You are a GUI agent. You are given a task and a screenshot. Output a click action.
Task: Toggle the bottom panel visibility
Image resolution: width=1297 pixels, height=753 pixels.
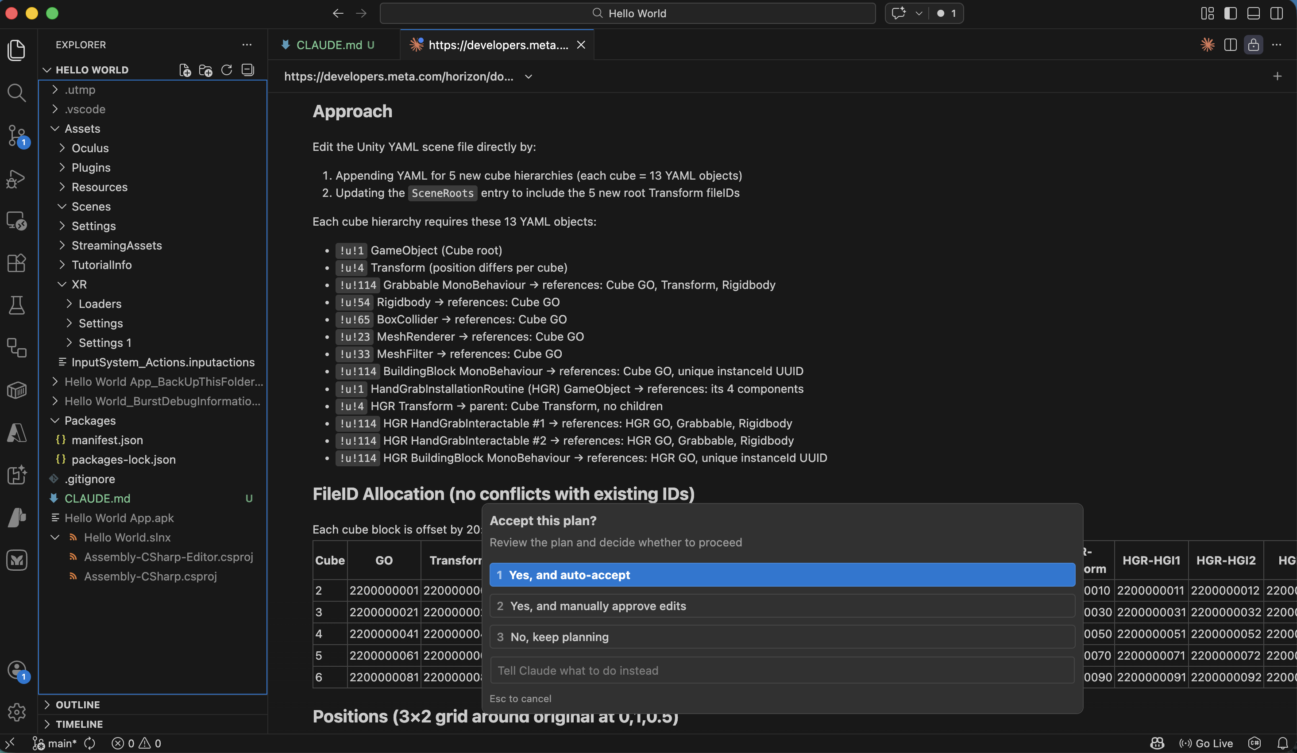tap(1253, 13)
